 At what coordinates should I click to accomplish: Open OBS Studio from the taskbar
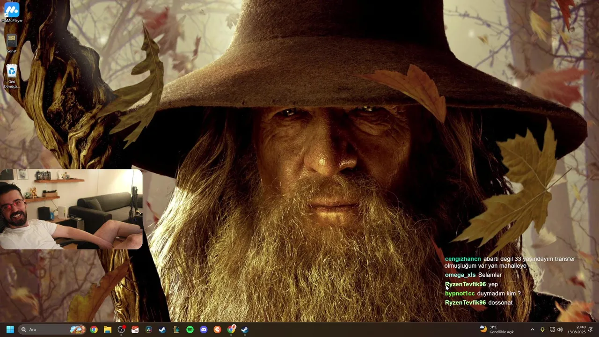(x=121, y=330)
